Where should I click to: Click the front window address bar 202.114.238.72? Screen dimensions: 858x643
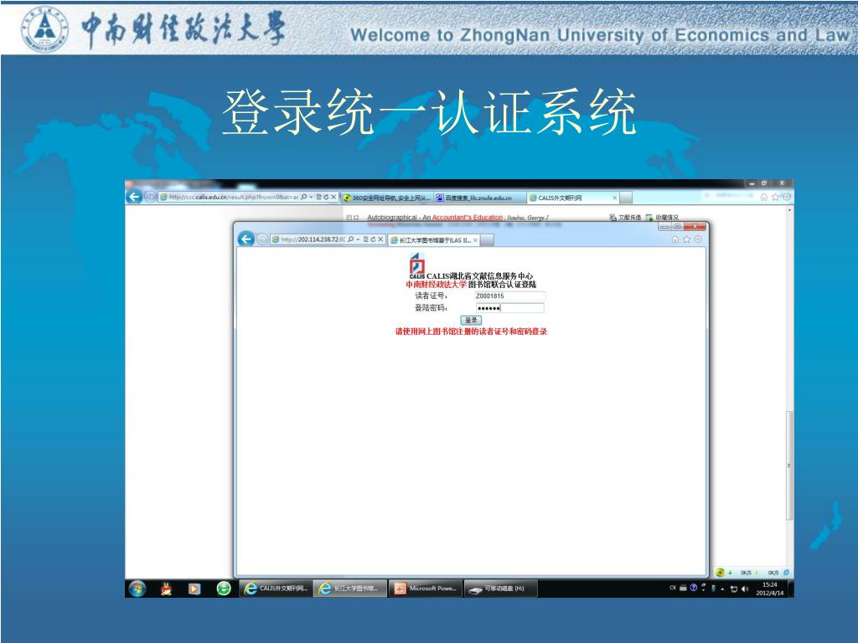click(310, 239)
